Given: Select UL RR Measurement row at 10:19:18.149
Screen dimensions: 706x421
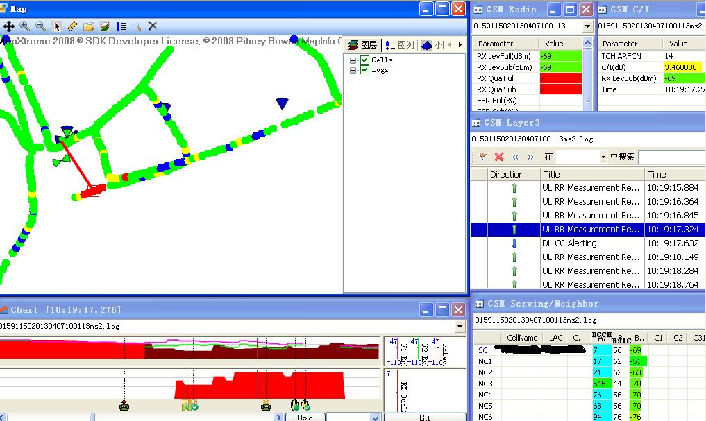Looking at the screenshot, I should click(588, 257).
